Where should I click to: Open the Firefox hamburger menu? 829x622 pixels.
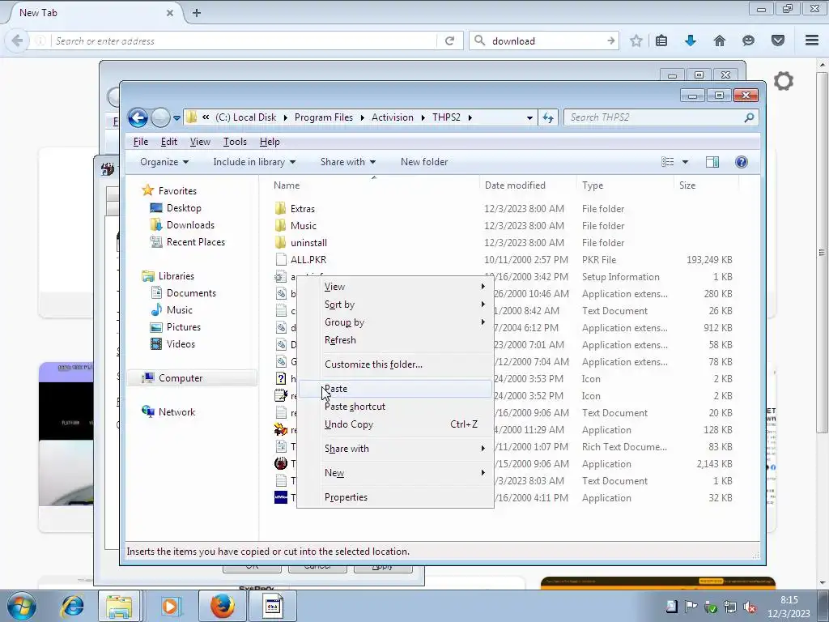(812, 40)
